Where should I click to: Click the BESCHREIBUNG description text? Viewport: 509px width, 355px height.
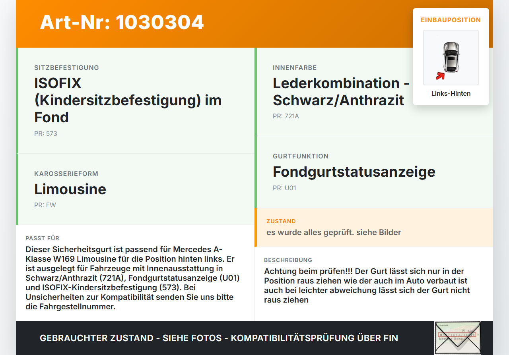pyautogui.click(x=367, y=286)
